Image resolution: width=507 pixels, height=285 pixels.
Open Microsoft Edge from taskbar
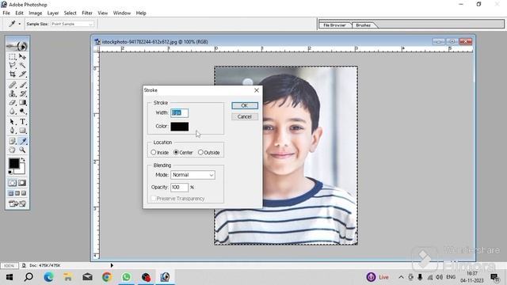tap(48, 277)
